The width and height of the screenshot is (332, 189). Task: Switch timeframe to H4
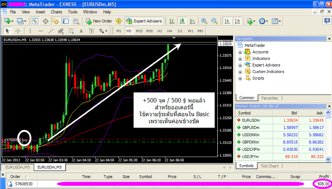click(x=170, y=31)
